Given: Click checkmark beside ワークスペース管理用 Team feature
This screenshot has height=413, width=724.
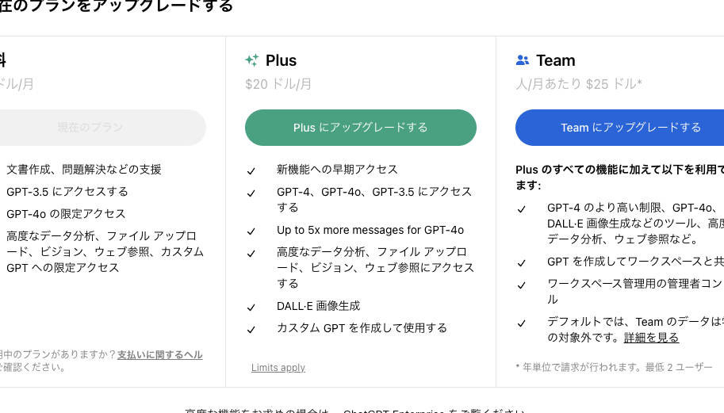Looking at the screenshot, I should (x=522, y=285).
